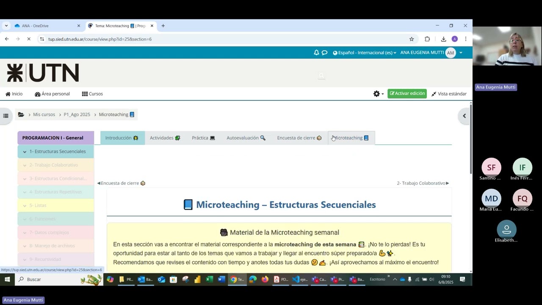
Task: Show hidden system tray icons
Action: tap(395, 279)
